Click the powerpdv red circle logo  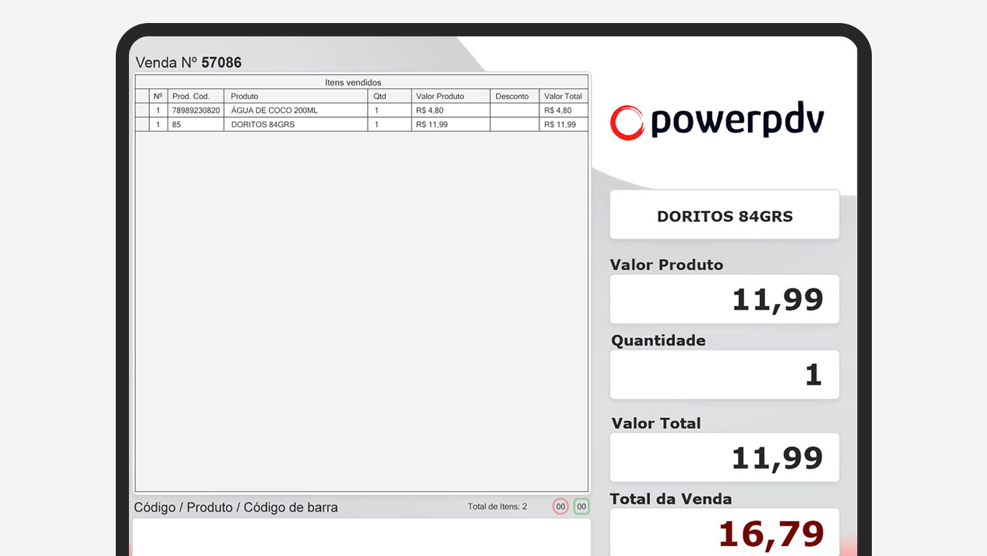coord(626,123)
